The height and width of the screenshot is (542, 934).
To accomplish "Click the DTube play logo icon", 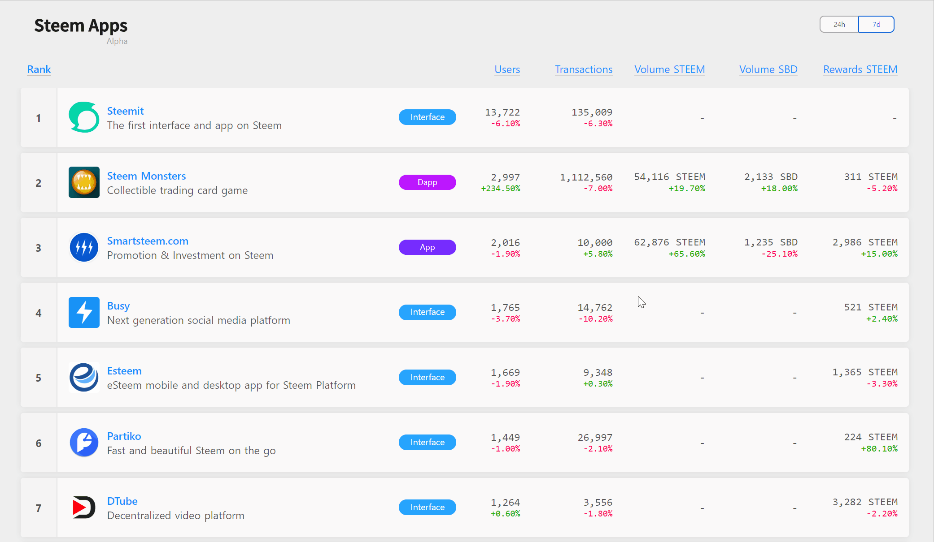I will pyautogui.click(x=84, y=507).
